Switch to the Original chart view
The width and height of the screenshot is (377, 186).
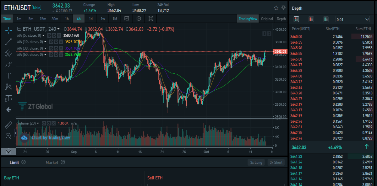coord(267,19)
